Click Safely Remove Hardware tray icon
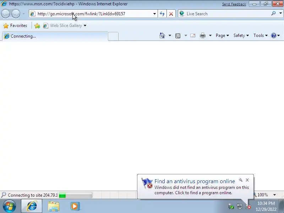The height and width of the screenshot is (213, 284). [231, 206]
